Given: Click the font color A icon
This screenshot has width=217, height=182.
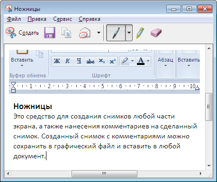Looking at the screenshot, I should coord(141,61).
